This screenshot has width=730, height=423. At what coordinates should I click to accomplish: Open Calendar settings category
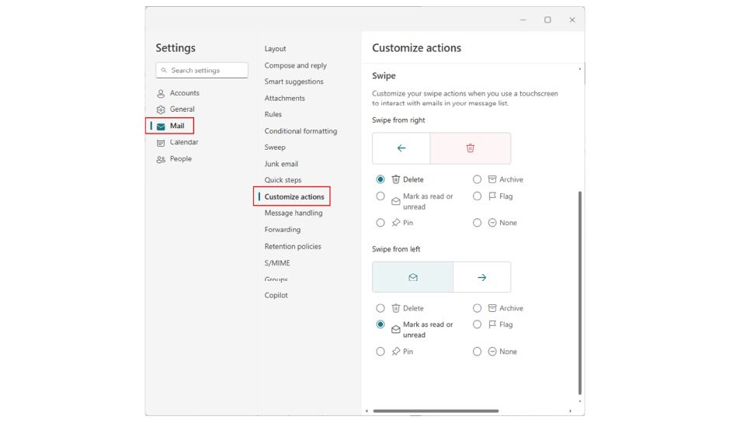click(183, 142)
